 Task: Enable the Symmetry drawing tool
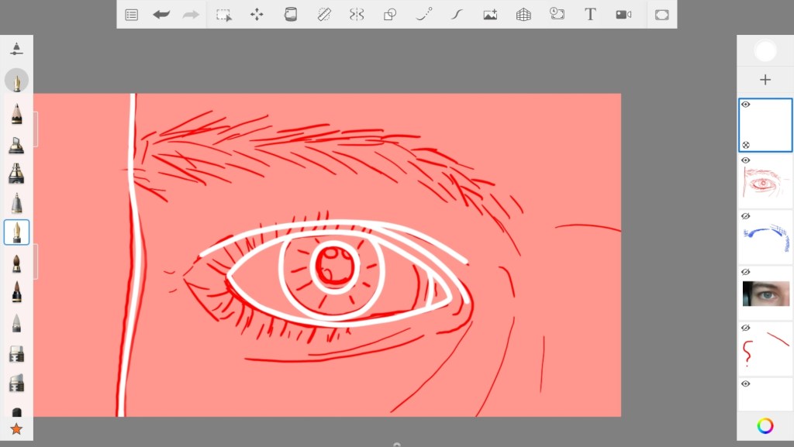[357, 15]
